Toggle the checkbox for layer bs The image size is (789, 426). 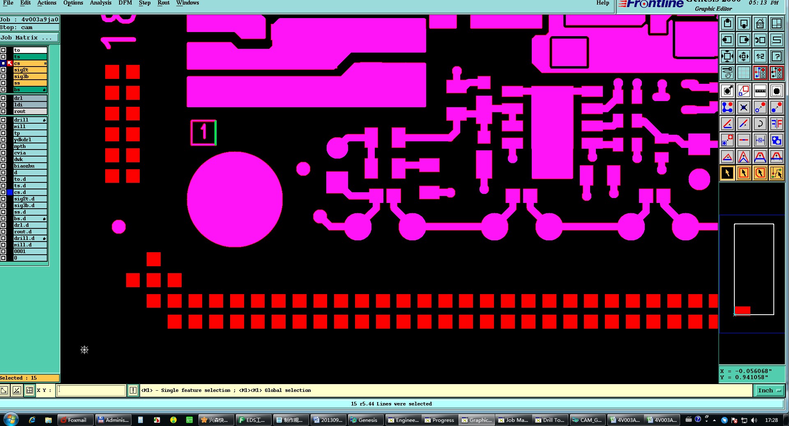pos(3,90)
